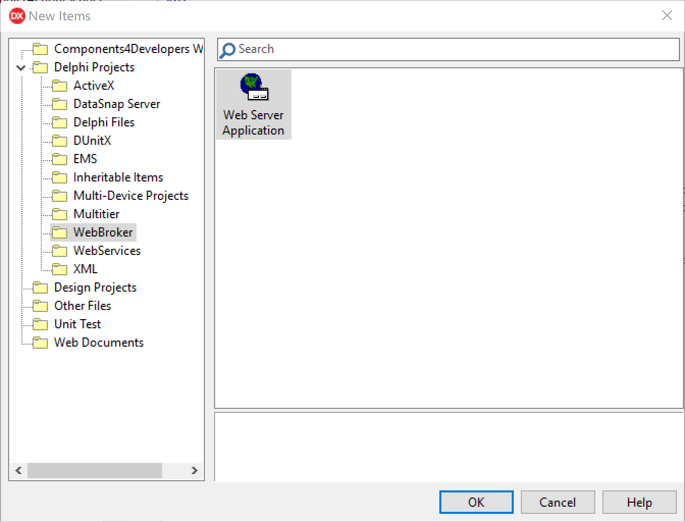Viewport: 685px width, 522px height.
Task: Click the Delphi Files folder icon
Action: click(60, 122)
